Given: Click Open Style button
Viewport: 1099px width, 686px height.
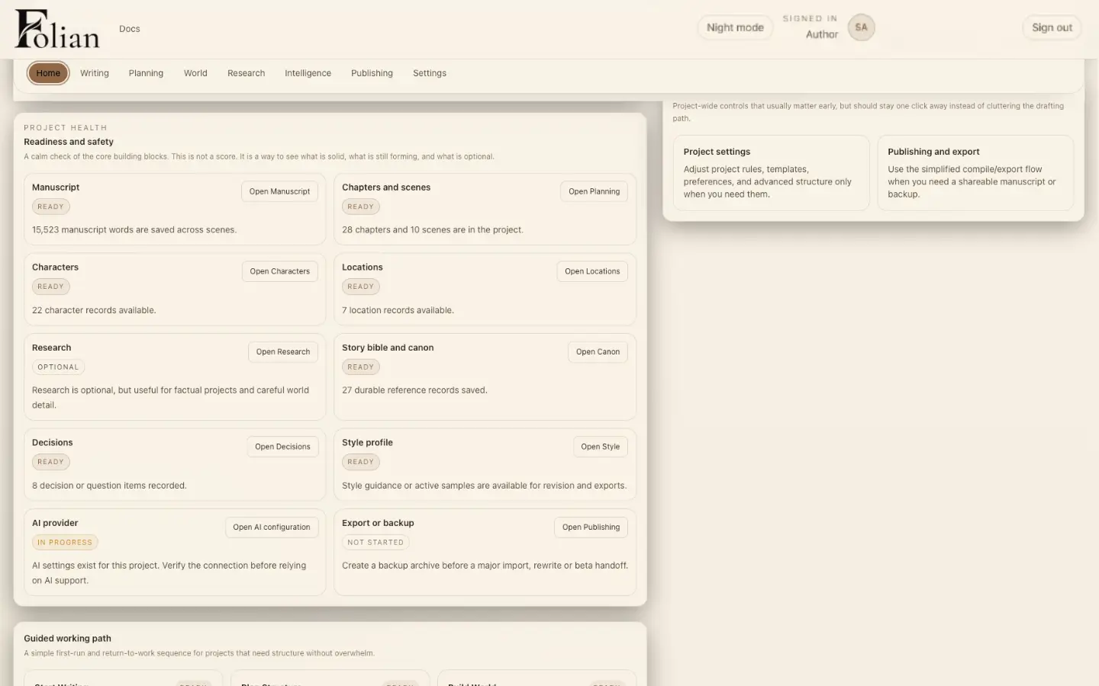Looking at the screenshot, I should pos(600,447).
